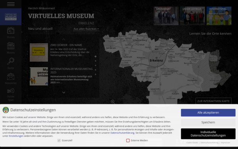Select the second news pagination dot
The image size is (238, 149).
[x=96, y=61]
